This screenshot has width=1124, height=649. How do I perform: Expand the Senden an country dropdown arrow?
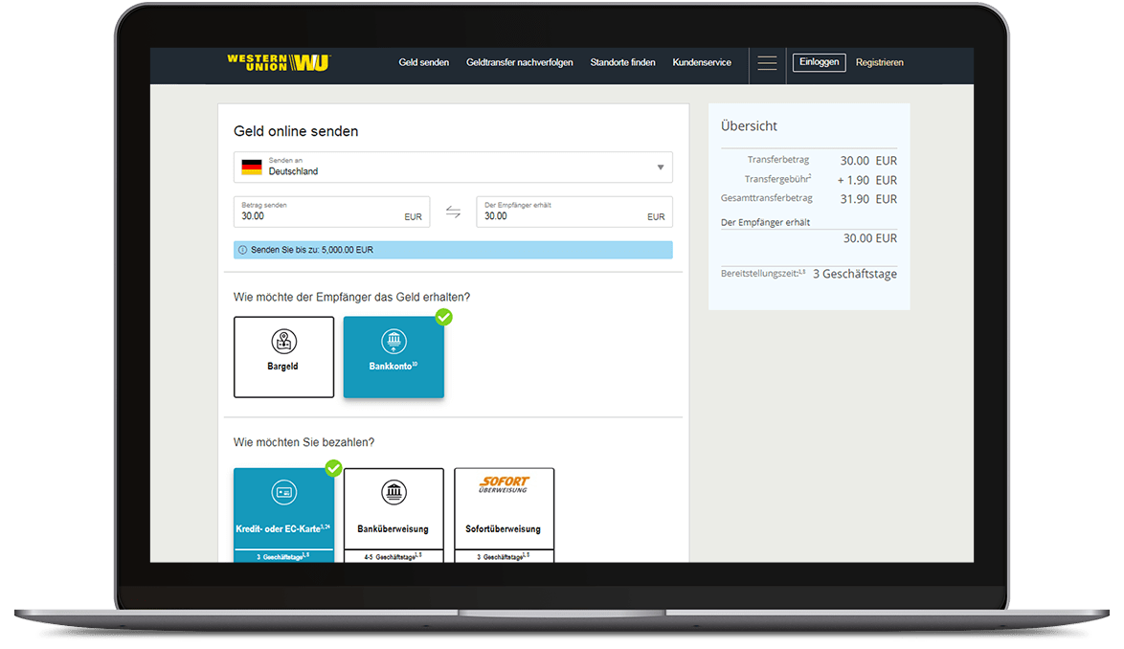coord(660,168)
